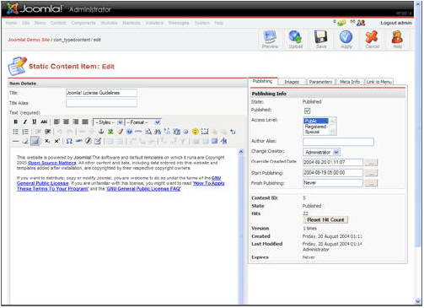Toggle underline formatting in the editor
This screenshot has width=424, height=308.
point(35,122)
